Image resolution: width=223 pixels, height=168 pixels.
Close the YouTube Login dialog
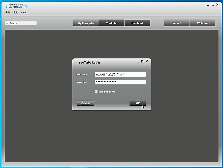pyautogui.click(x=147, y=61)
